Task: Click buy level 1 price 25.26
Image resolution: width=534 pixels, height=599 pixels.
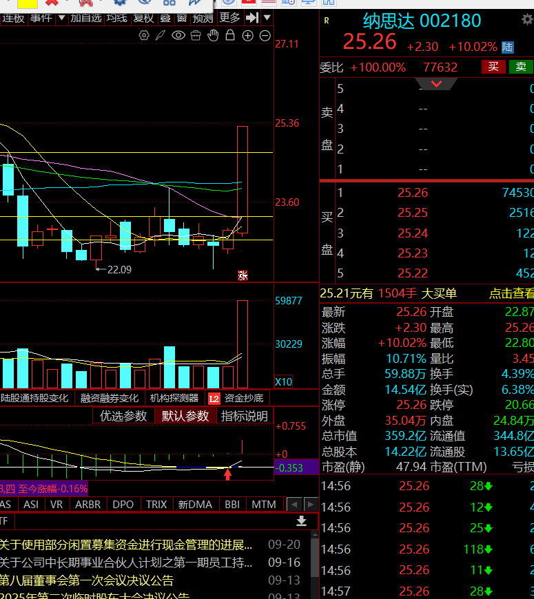Action: coord(413,193)
